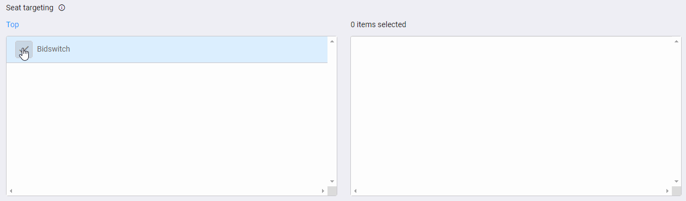The width and height of the screenshot is (686, 201).
Task: Click the '0 items selected' label
Action: [378, 24]
